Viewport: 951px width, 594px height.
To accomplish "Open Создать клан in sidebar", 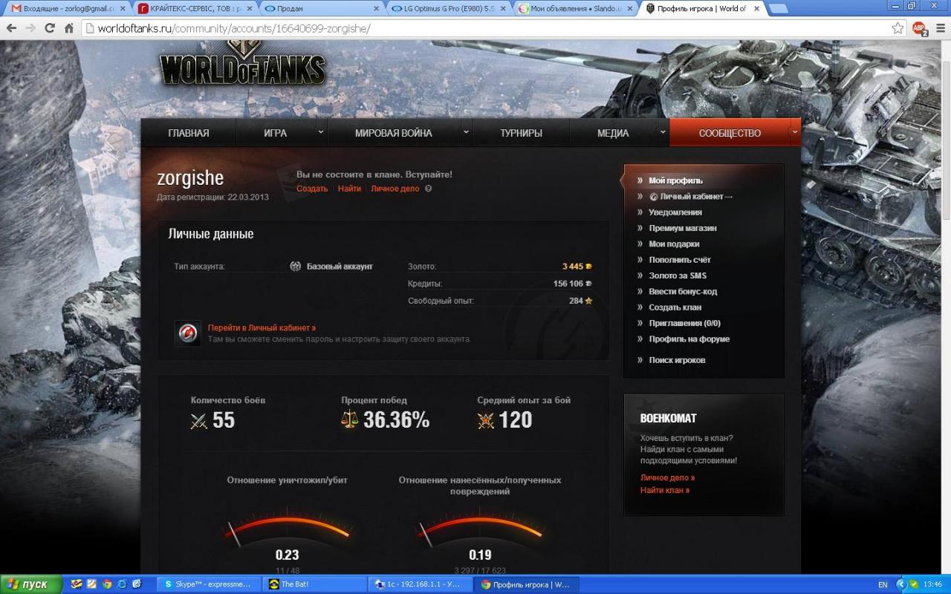I will 675,307.
